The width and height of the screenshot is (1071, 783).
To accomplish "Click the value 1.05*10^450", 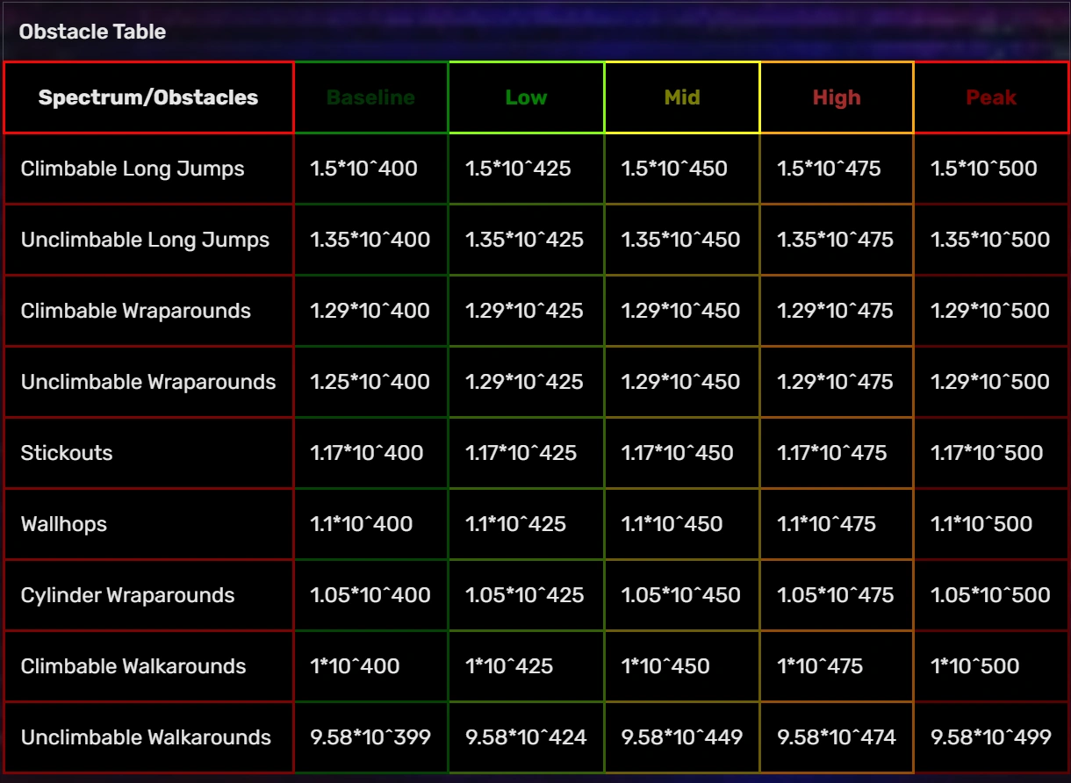I will coord(680,595).
